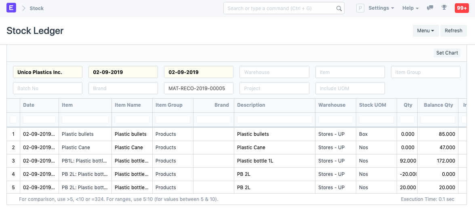Image resolution: width=475 pixels, height=209 pixels.
Task: Focus the Warehouse filter field
Action: tap(274, 72)
